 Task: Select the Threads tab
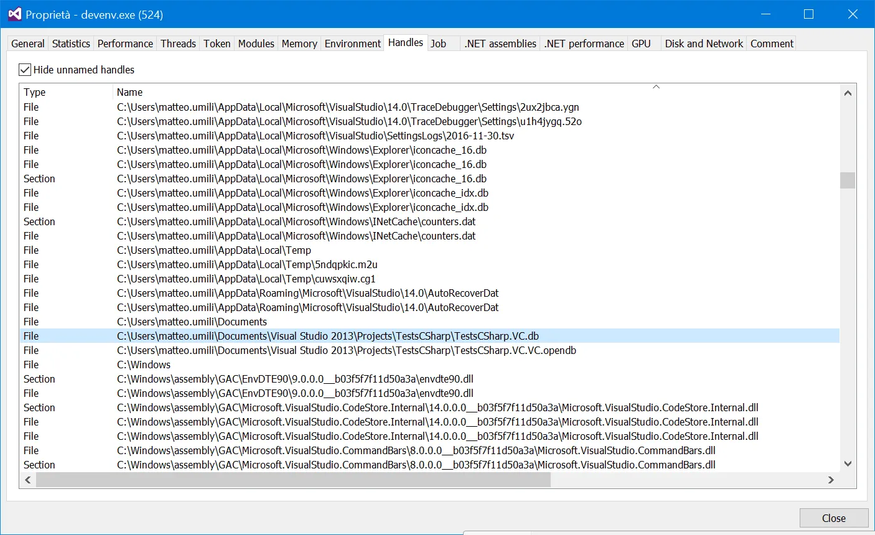(x=178, y=44)
